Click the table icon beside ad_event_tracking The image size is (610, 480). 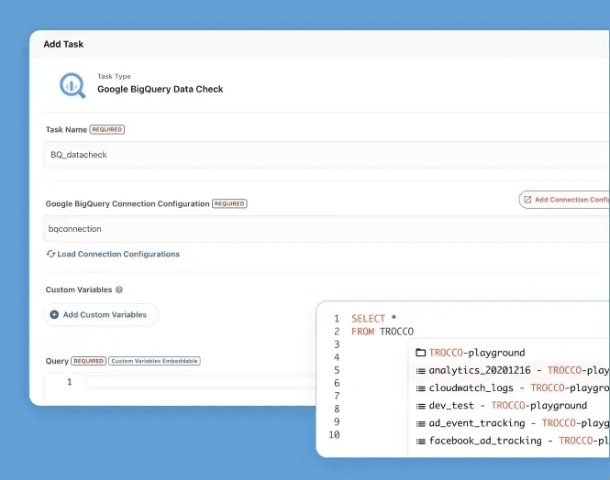pyautogui.click(x=420, y=424)
